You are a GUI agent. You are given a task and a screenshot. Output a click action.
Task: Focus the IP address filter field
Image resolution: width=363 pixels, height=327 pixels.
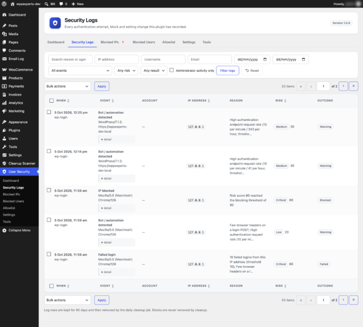(x=117, y=60)
